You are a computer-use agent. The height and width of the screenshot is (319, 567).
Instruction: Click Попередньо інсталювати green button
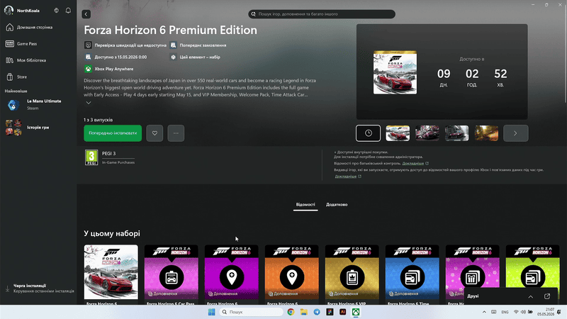pos(113,133)
